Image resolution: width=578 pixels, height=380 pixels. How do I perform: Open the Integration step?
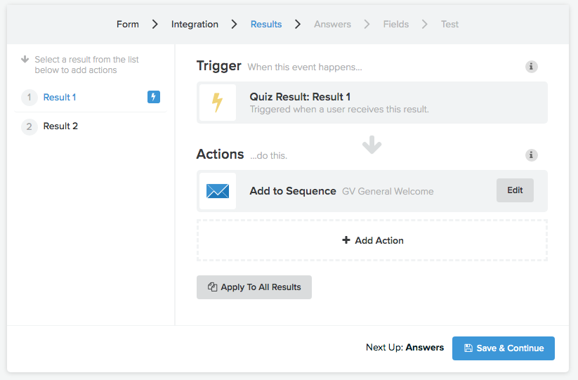click(x=195, y=25)
